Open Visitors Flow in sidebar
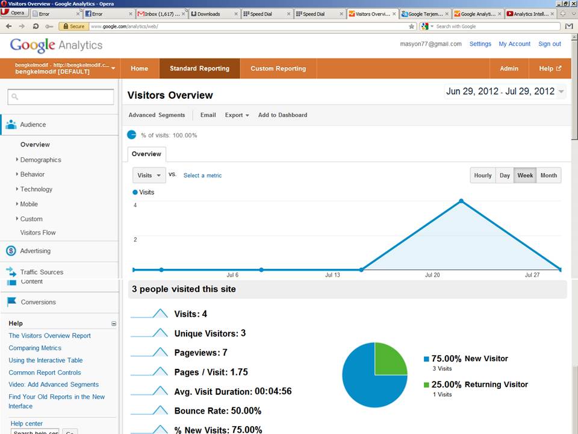 (38, 233)
